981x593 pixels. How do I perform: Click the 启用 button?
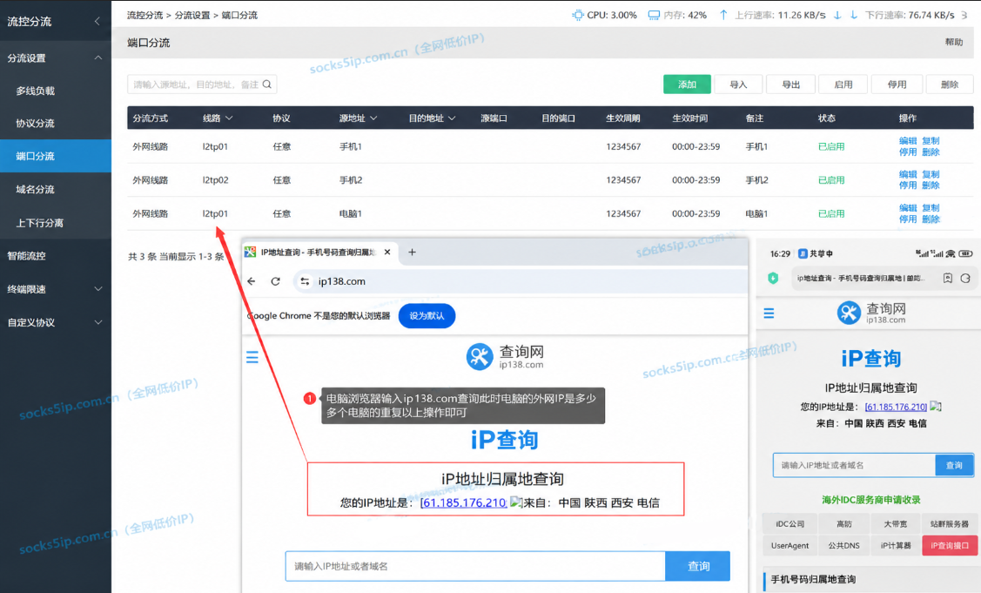843,84
